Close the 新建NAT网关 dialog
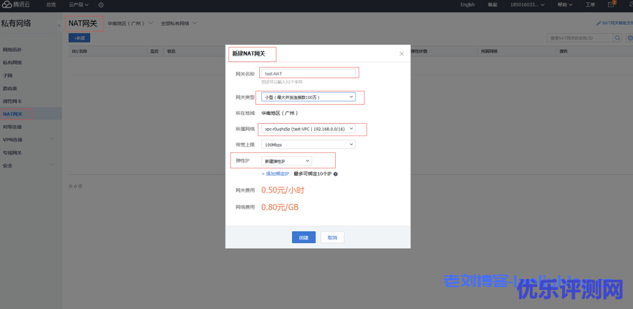 point(402,53)
